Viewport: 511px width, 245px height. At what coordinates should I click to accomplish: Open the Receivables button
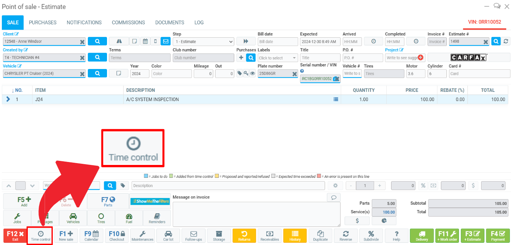pos(270,235)
